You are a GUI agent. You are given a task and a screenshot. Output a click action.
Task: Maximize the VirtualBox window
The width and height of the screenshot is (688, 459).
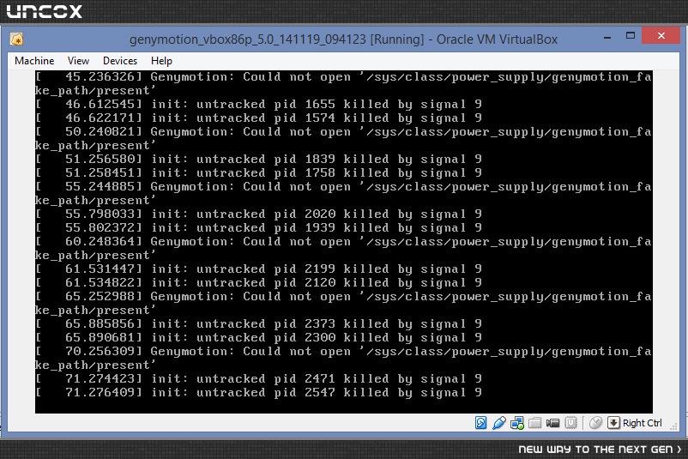tap(630, 36)
